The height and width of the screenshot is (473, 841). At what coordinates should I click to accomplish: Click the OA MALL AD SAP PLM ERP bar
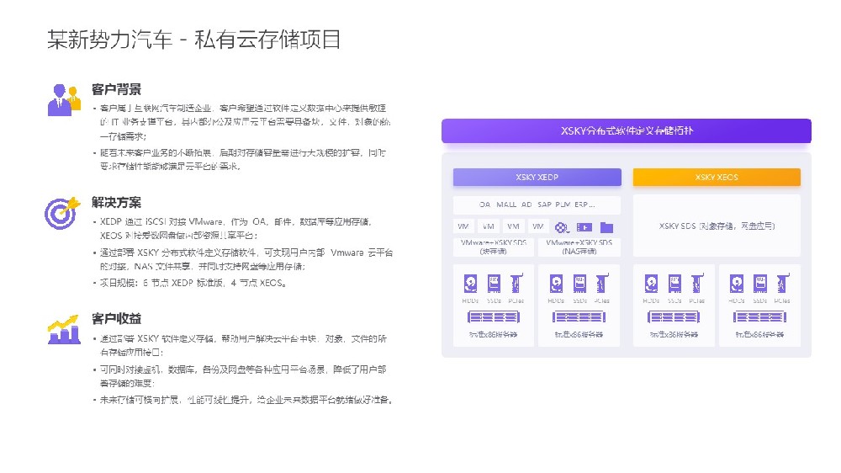pyautogui.click(x=537, y=205)
